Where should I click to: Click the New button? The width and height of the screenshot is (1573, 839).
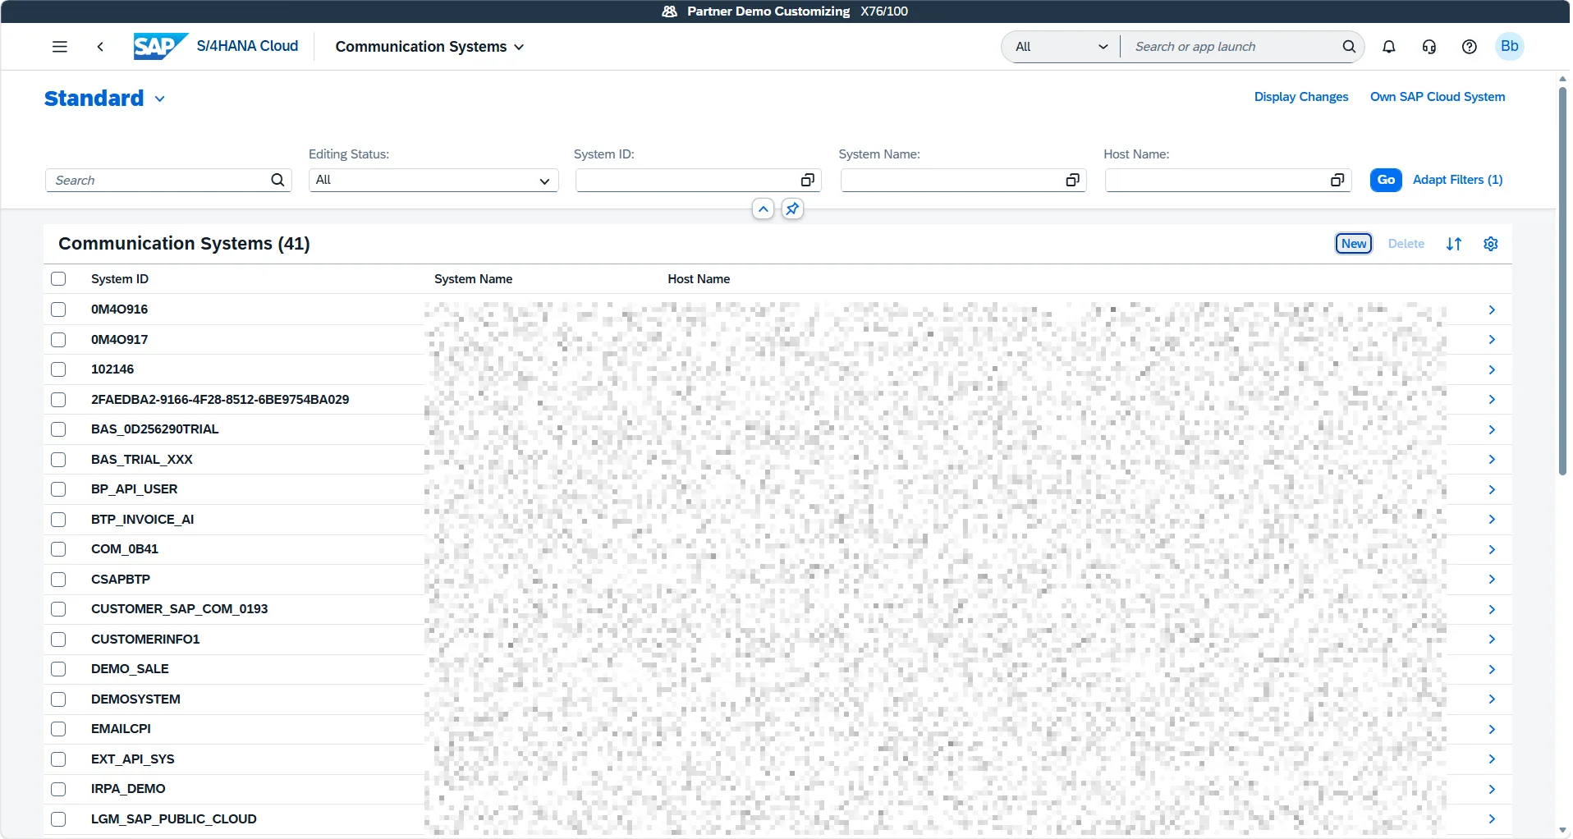tap(1354, 244)
